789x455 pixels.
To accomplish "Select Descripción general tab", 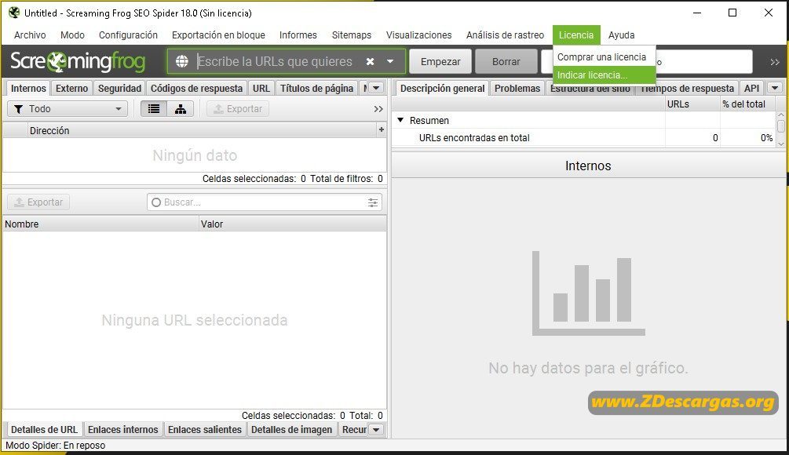I will pyautogui.click(x=442, y=88).
